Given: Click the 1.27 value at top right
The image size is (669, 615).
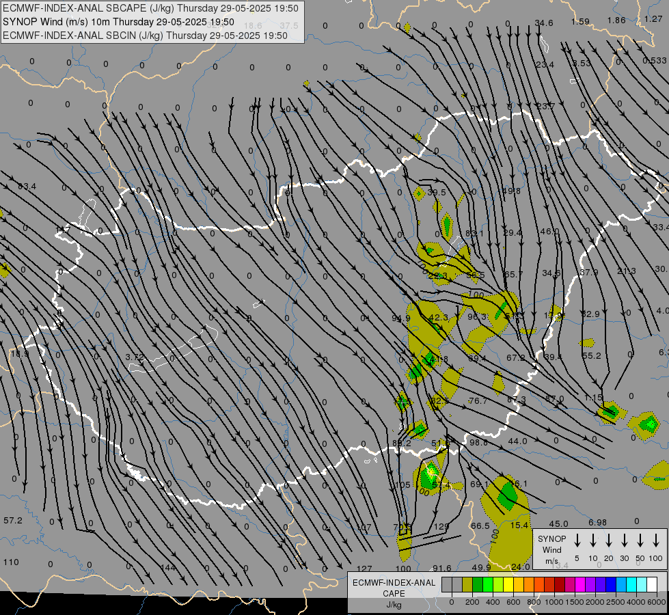Looking at the screenshot, I should pyautogui.click(x=653, y=18).
